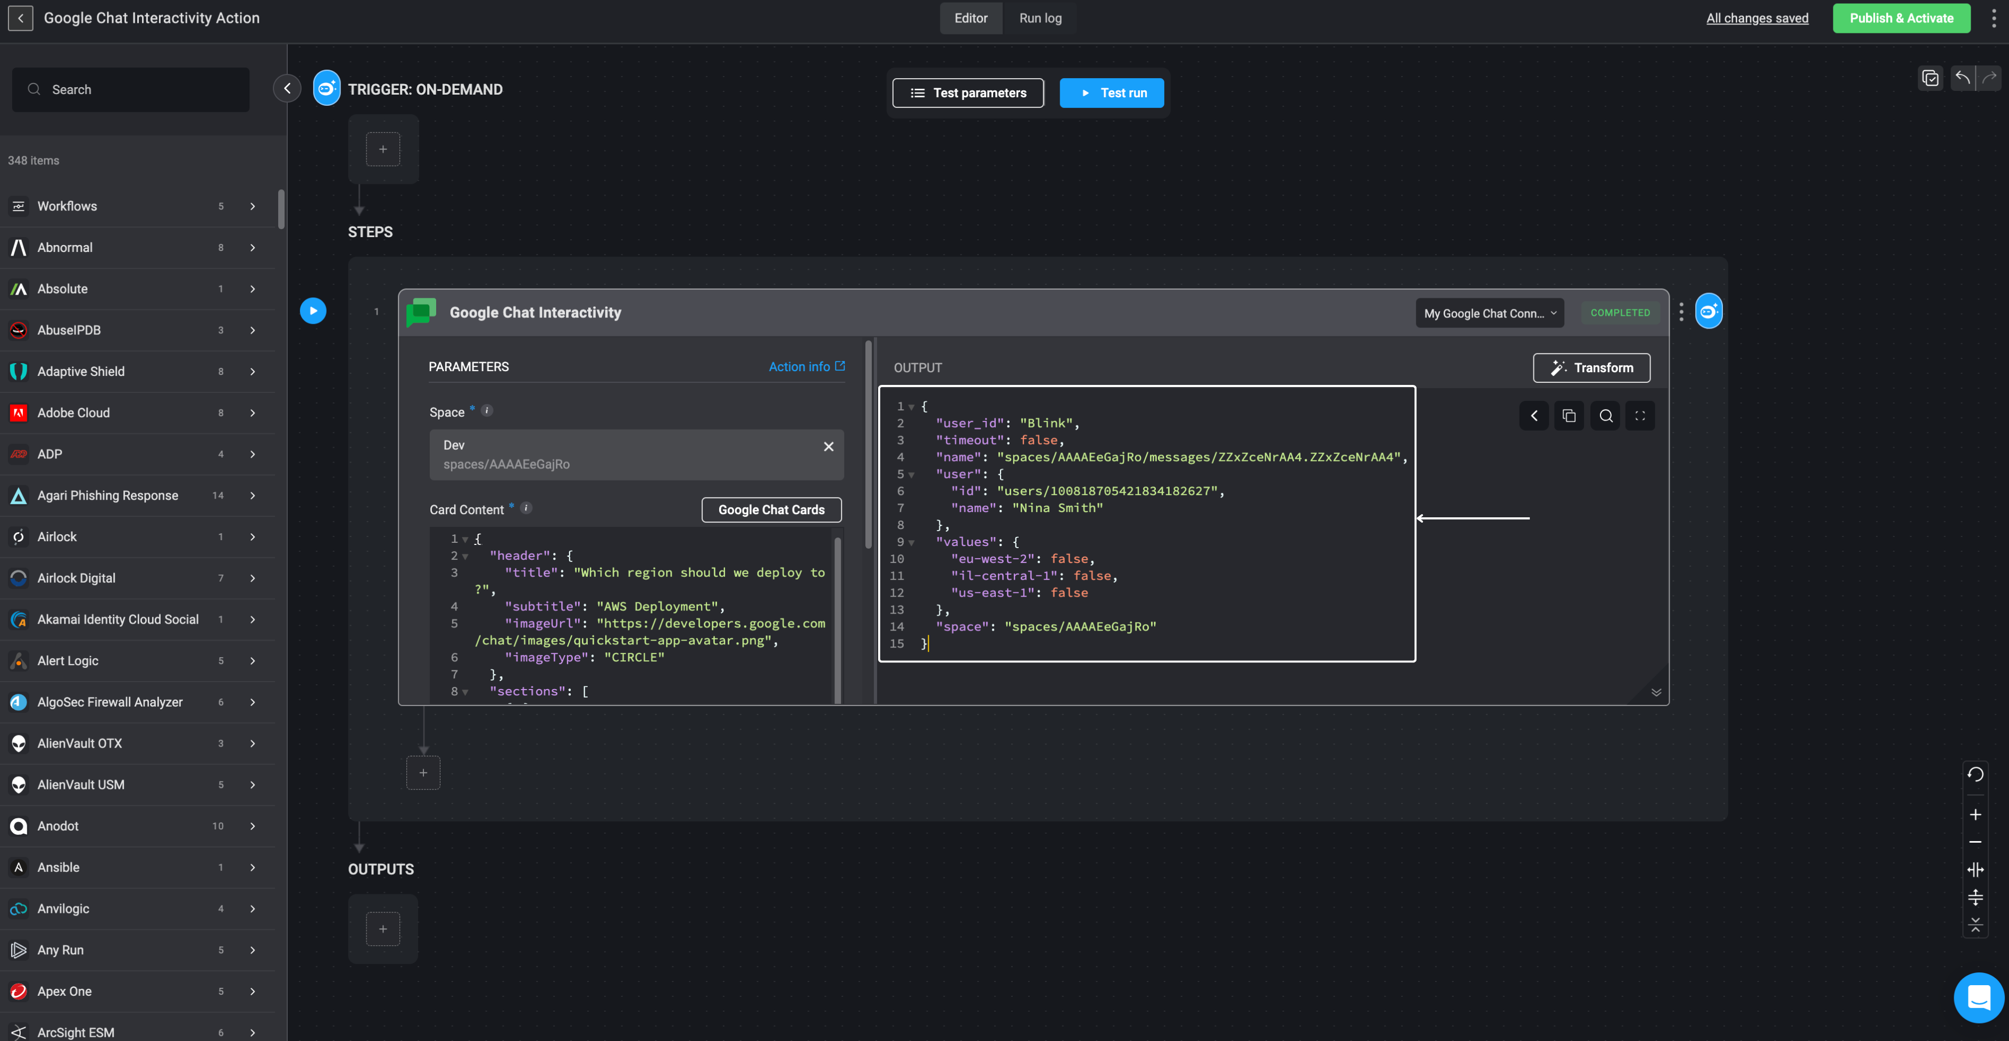Expand the output panel double chevron
The image size is (2009, 1041).
(x=1656, y=692)
